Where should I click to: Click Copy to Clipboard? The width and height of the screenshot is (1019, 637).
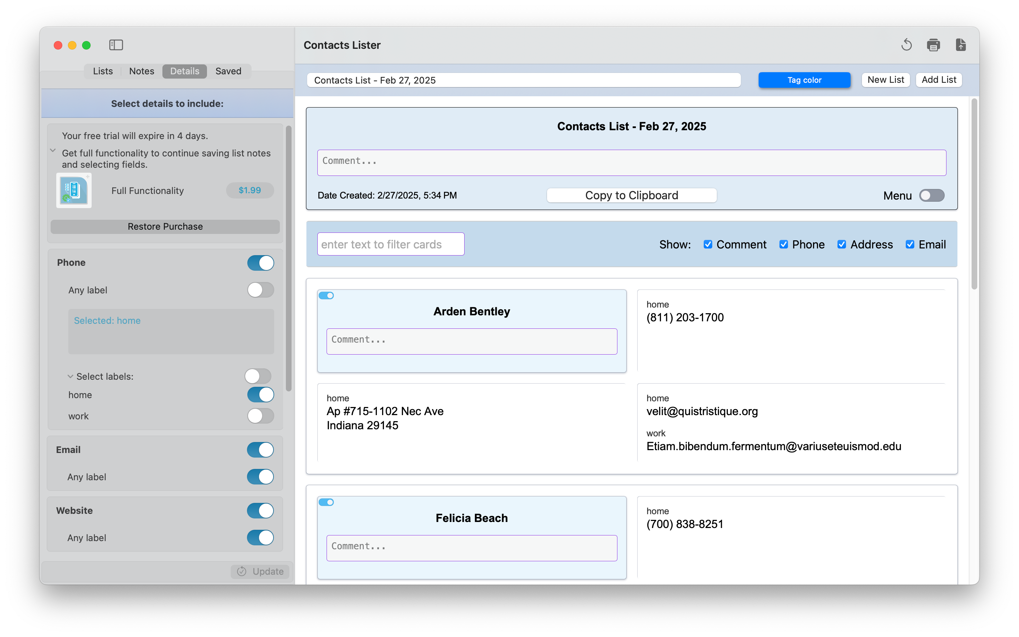click(631, 195)
